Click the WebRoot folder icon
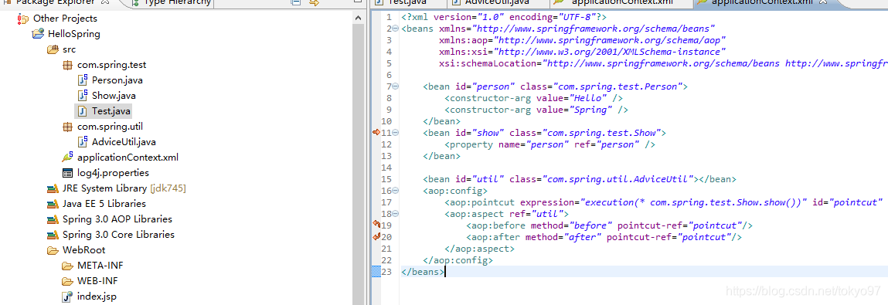This screenshot has height=305, width=888. click(53, 249)
